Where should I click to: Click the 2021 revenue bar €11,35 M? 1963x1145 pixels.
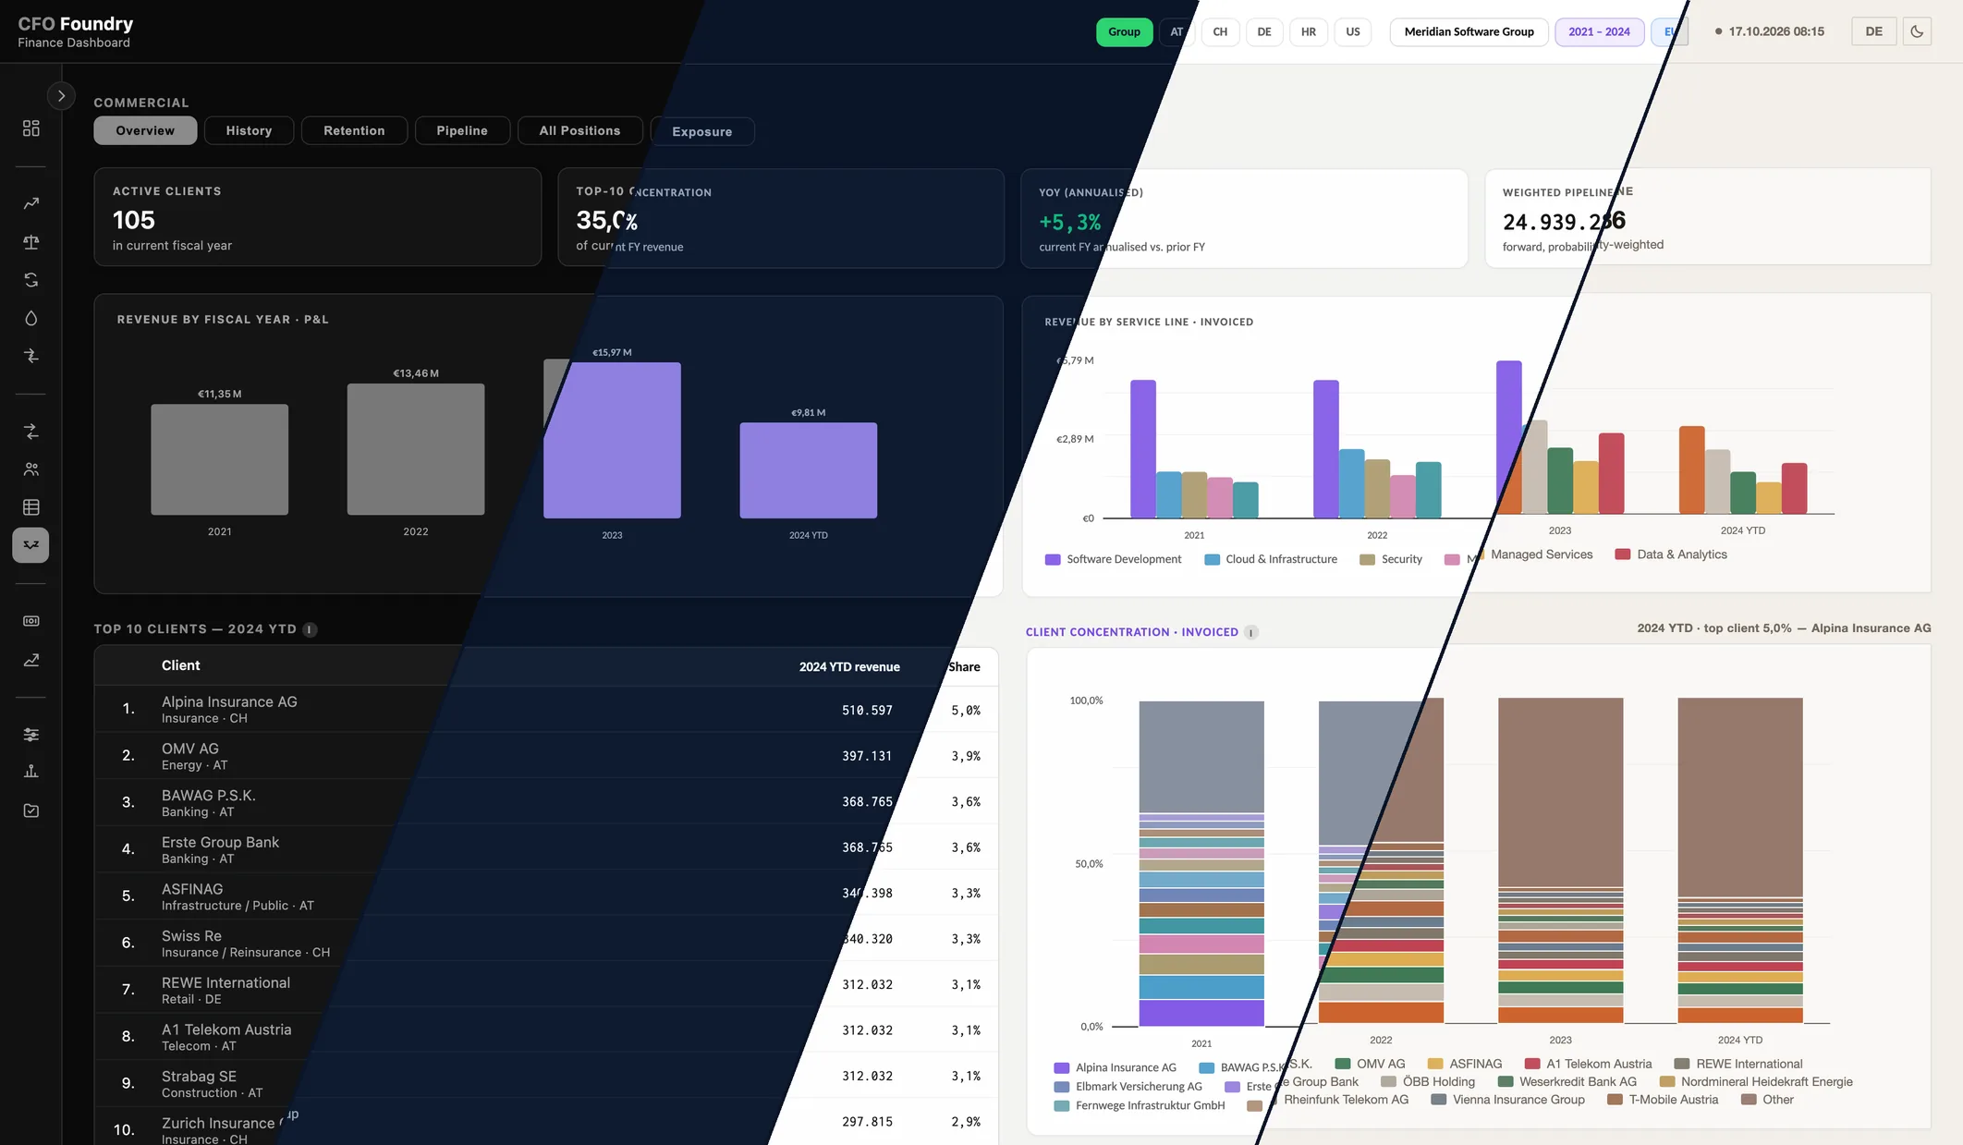tap(220, 459)
